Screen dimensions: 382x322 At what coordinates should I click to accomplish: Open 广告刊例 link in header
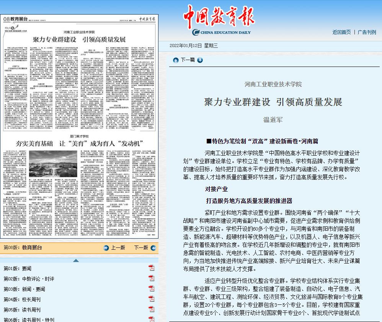(x=367, y=32)
